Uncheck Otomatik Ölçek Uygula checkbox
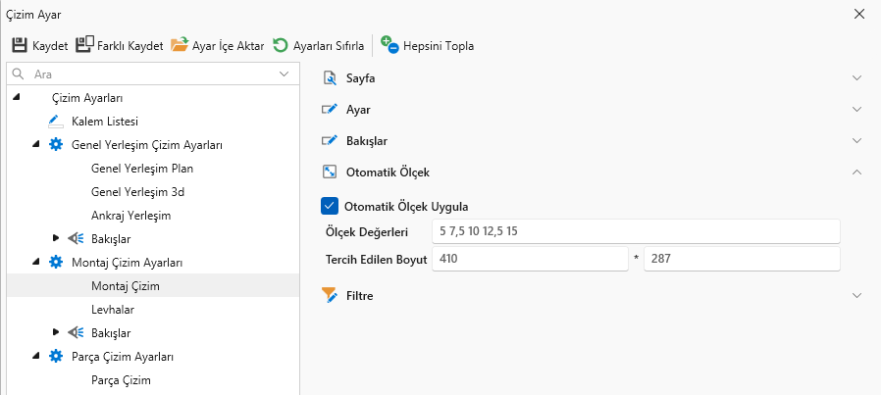Viewport: 881px width, 395px height. [x=330, y=206]
